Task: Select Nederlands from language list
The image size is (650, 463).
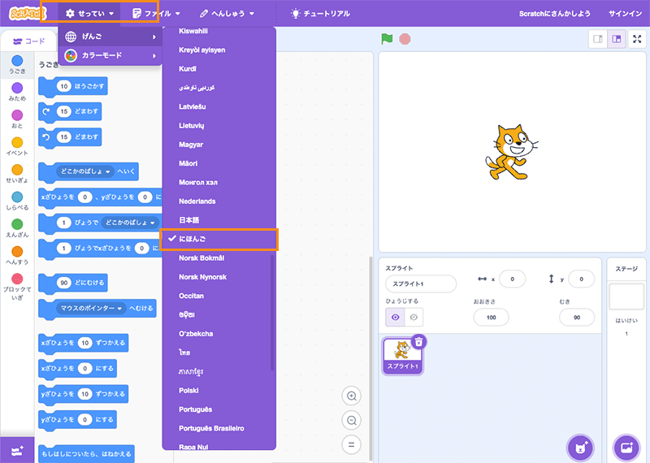Action: coord(197,201)
